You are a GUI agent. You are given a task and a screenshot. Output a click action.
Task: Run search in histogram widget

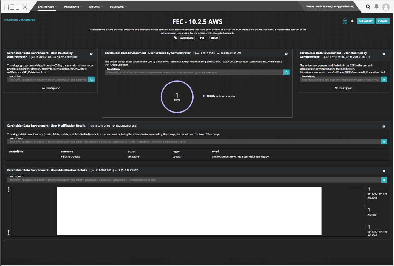[x=384, y=180]
